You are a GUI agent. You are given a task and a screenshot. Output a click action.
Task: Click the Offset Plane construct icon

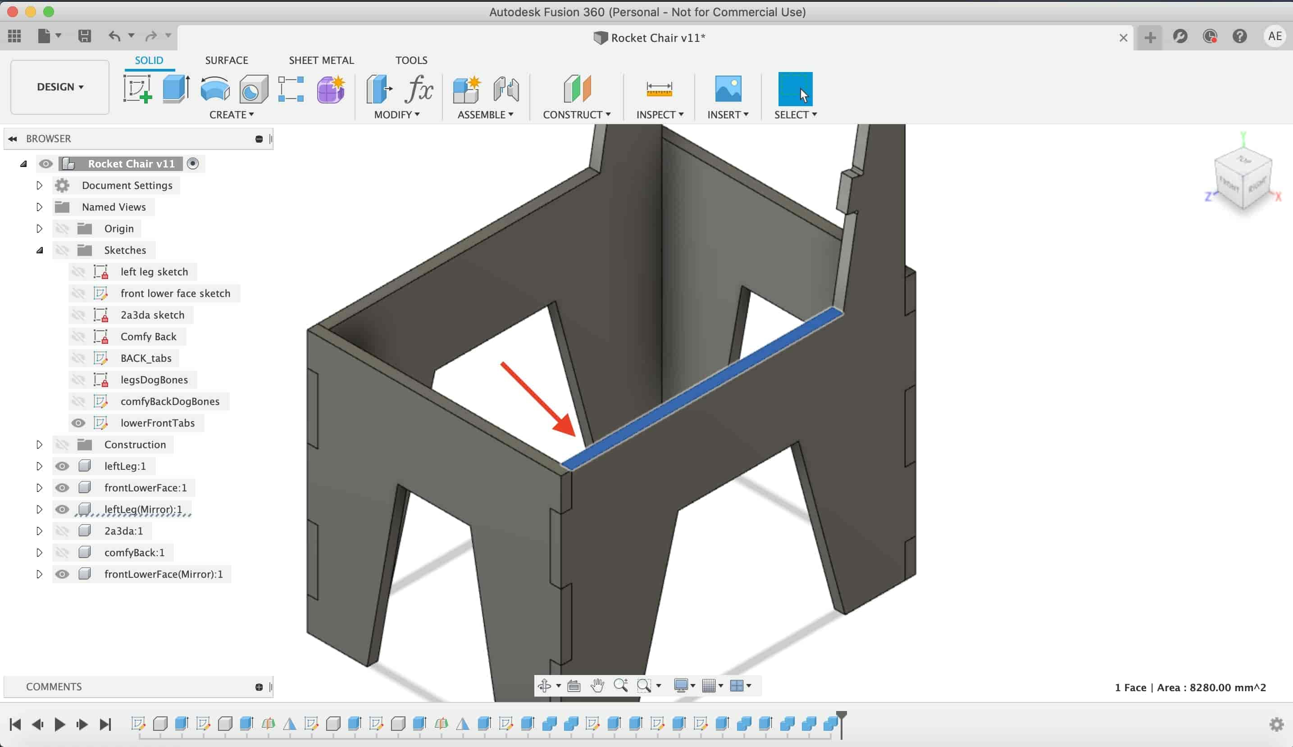click(577, 89)
